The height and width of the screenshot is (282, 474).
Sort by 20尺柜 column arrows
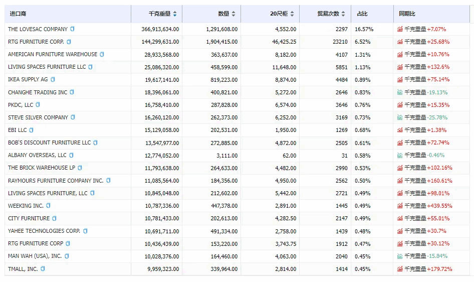tap(292, 14)
